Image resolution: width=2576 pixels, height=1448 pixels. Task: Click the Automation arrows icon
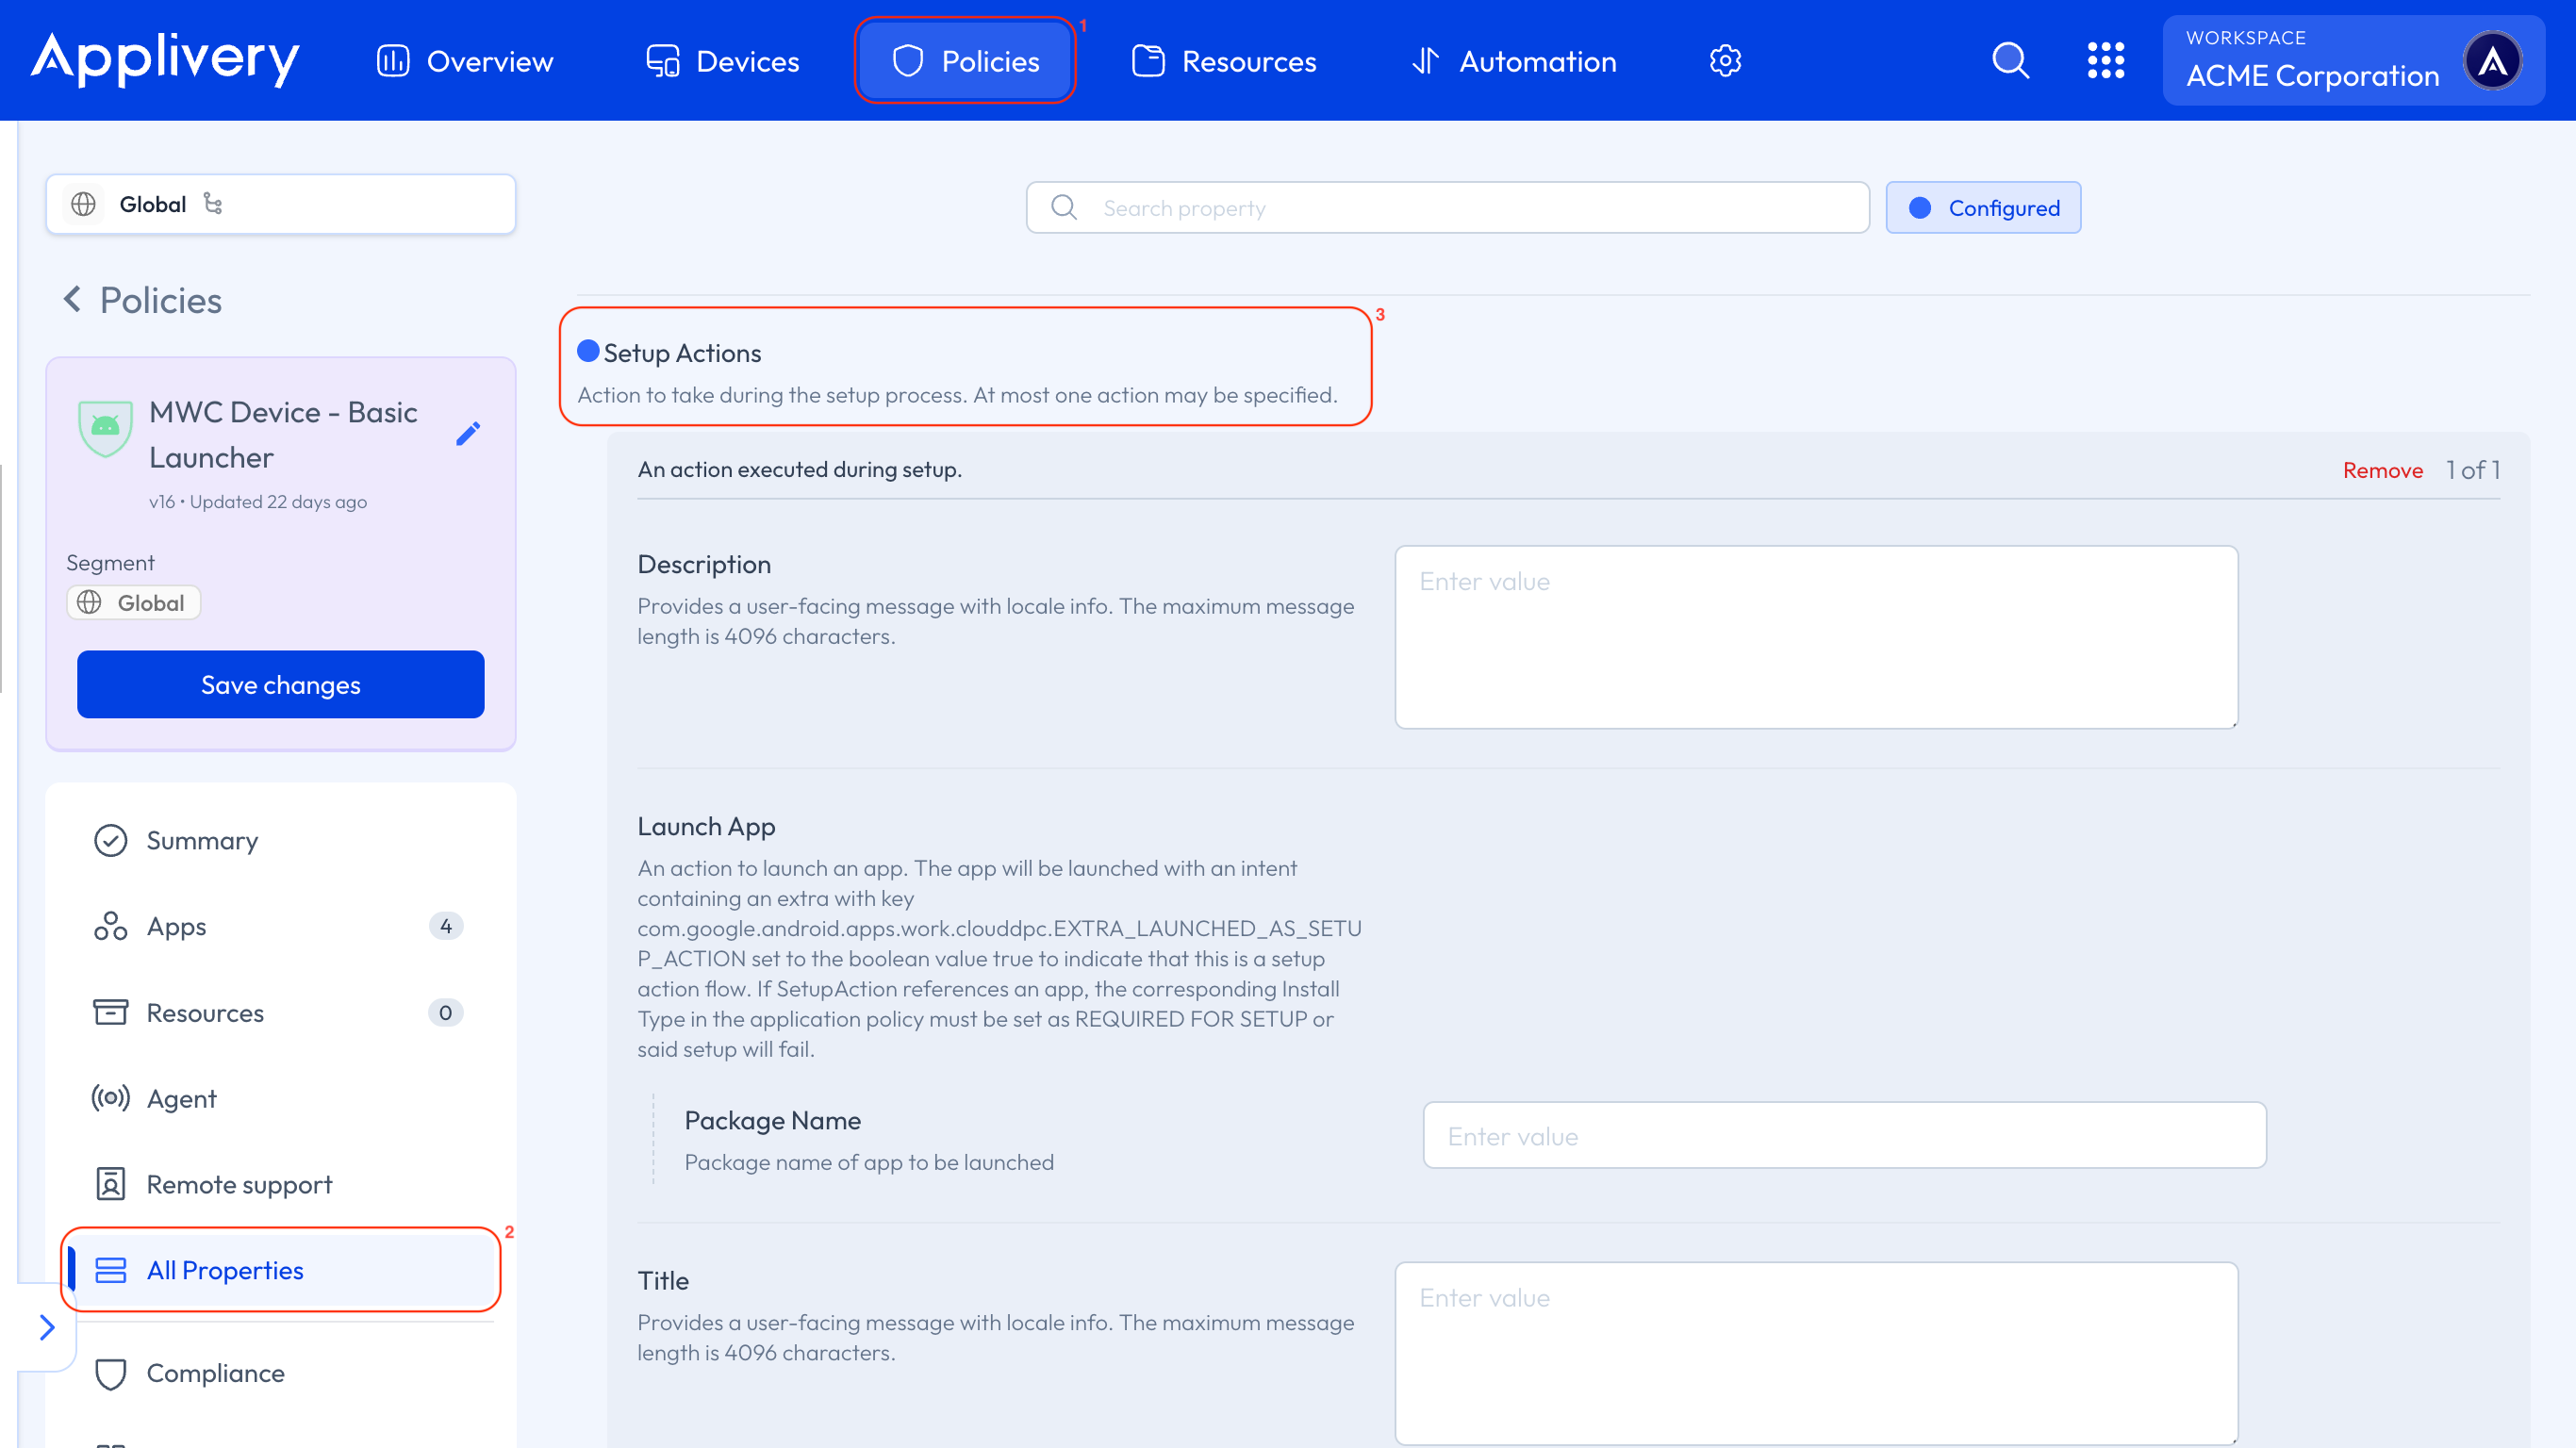(x=1425, y=60)
